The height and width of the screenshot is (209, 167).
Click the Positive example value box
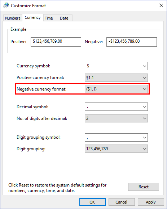pyautogui.click(x=56, y=42)
